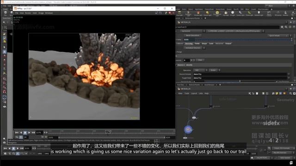Switch to the Material Palette tab

[194, 85]
